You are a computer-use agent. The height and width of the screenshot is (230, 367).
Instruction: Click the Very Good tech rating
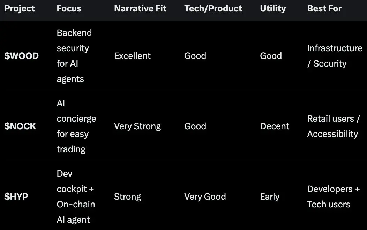pyautogui.click(x=205, y=197)
